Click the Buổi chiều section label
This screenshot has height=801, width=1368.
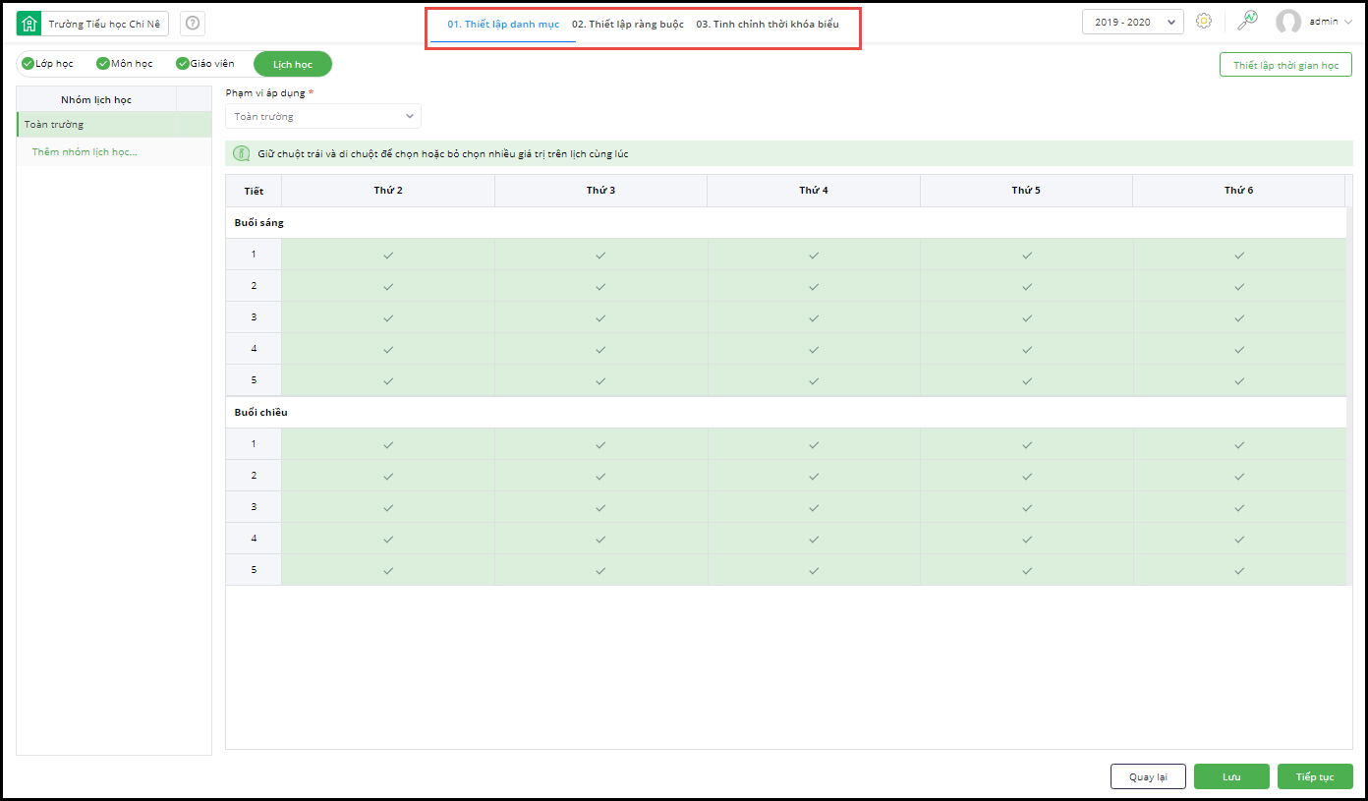[261, 413]
